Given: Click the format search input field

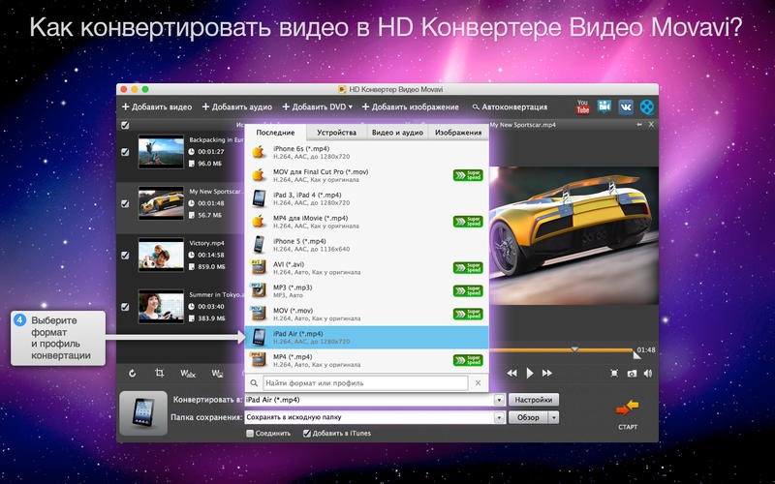Looking at the screenshot, I should [365, 382].
